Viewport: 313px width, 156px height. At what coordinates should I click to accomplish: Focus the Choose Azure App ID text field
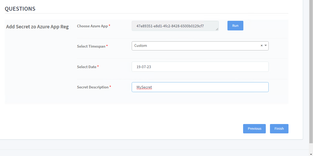click(x=175, y=26)
